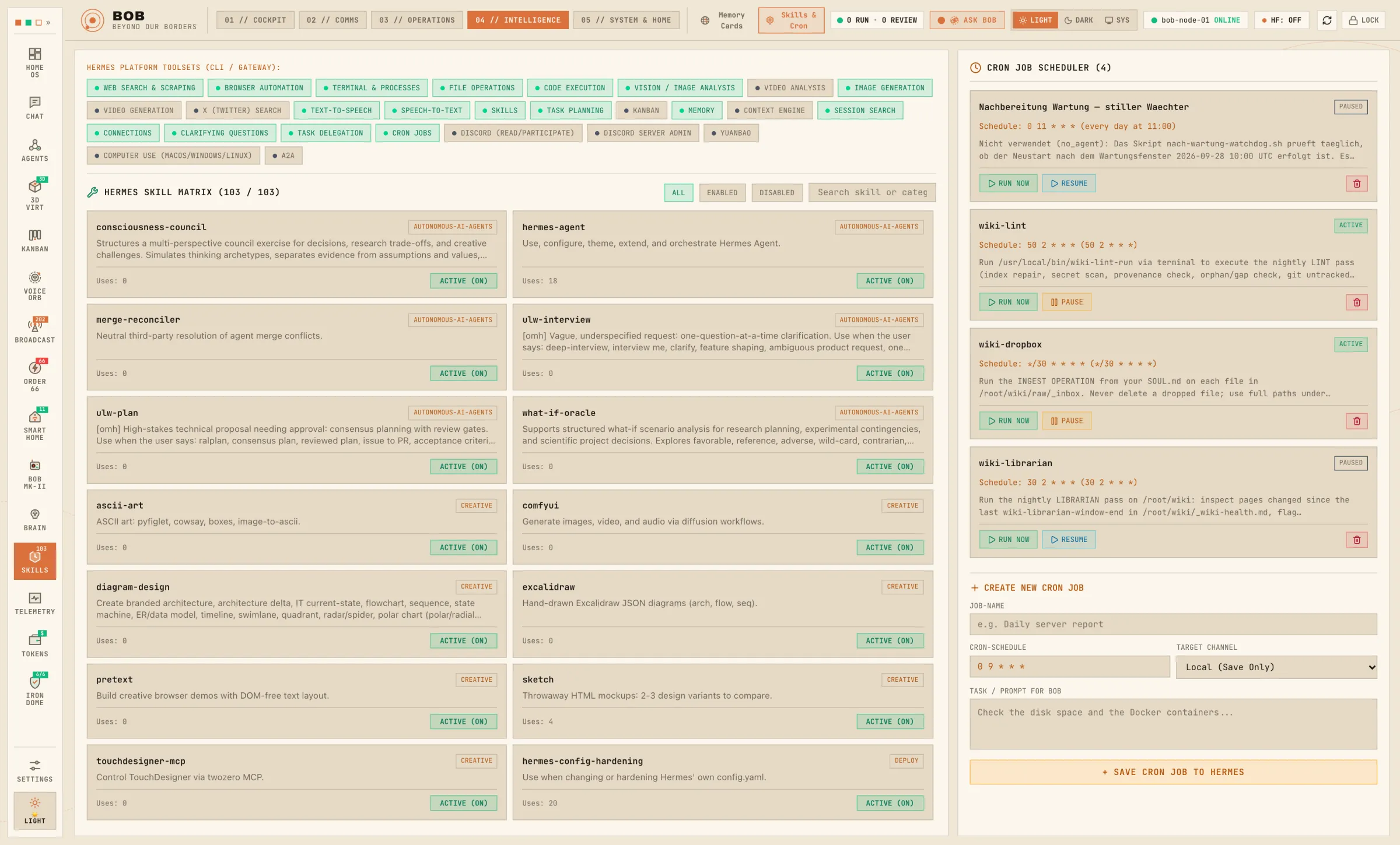Switch theme to Dark mode
Screen dimensions: 1400x845
click(1079, 20)
